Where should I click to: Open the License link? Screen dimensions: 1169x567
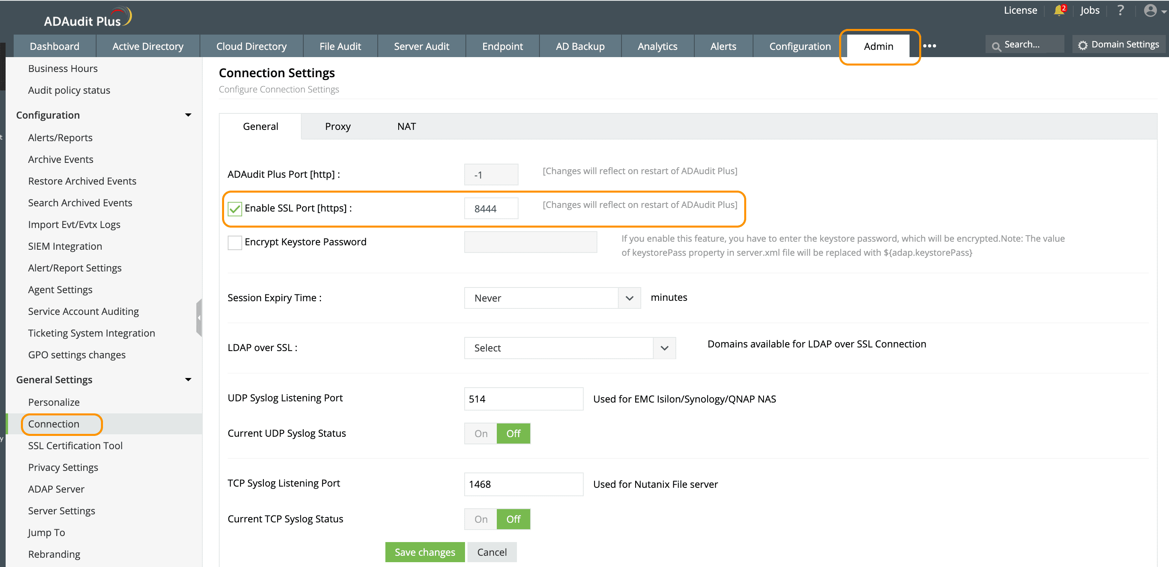coord(1020,10)
